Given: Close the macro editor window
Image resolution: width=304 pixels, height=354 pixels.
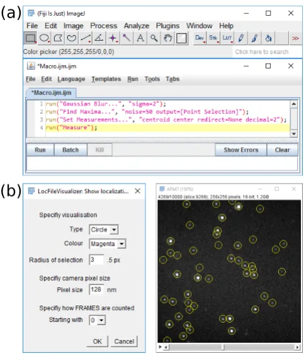Looking at the screenshot, I should [x=291, y=66].
